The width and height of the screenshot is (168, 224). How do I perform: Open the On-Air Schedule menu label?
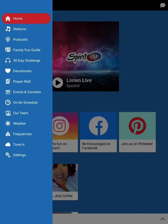tap(25, 102)
